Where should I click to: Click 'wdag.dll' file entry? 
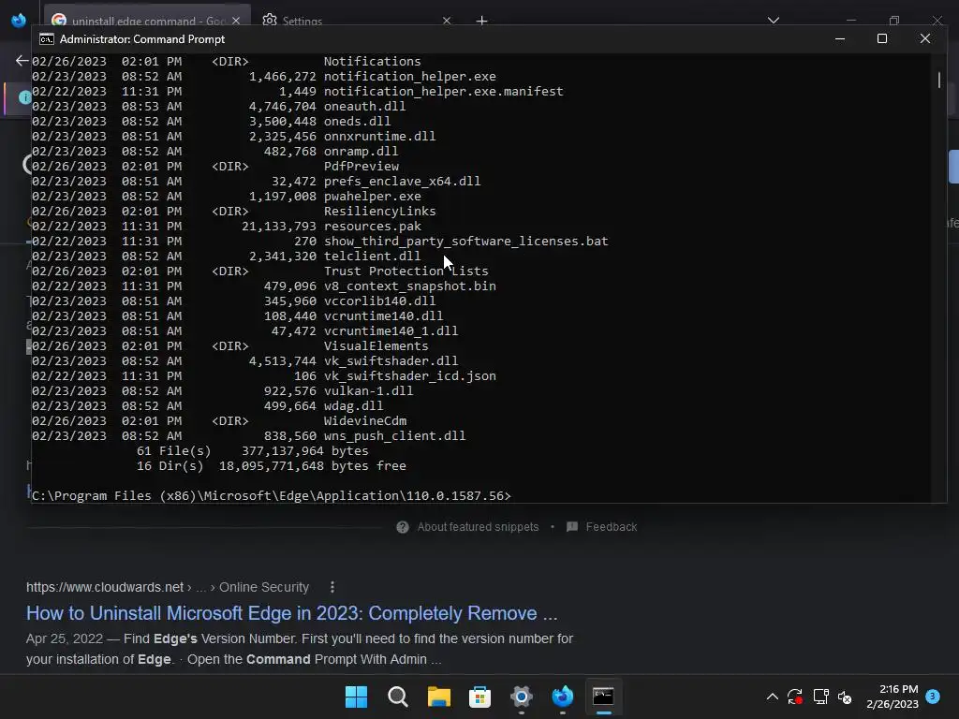[x=353, y=406]
